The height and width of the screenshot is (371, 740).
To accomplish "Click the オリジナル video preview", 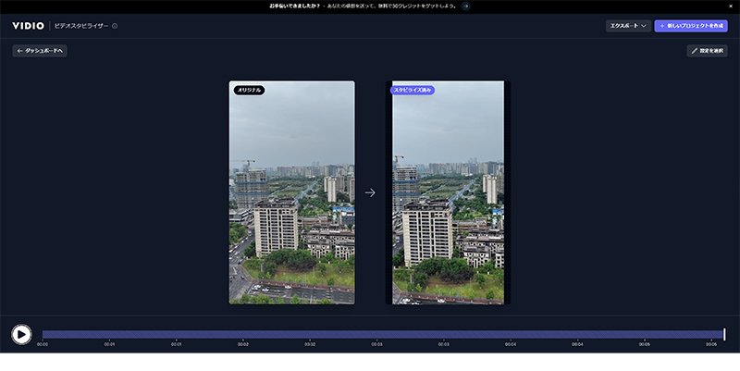I will 291,192.
